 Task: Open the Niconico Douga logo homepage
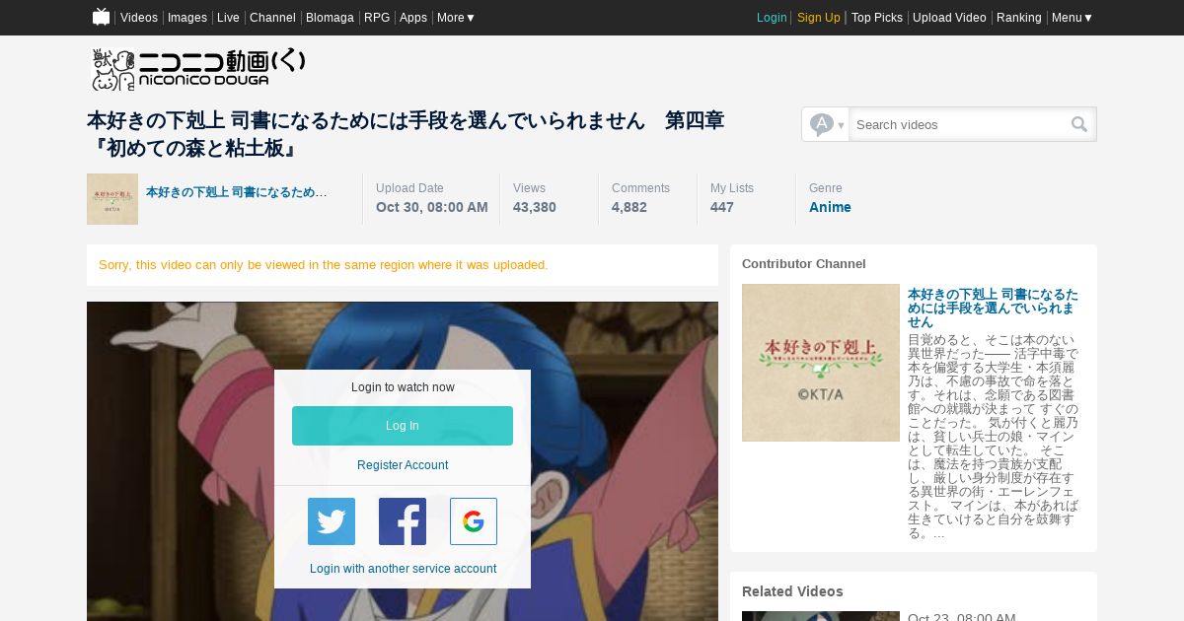(x=199, y=70)
